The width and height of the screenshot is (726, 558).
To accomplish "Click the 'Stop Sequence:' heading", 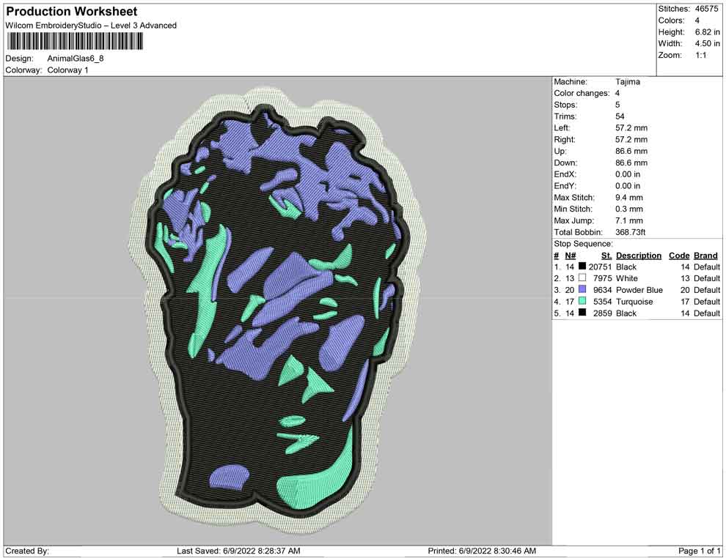I will (x=584, y=244).
